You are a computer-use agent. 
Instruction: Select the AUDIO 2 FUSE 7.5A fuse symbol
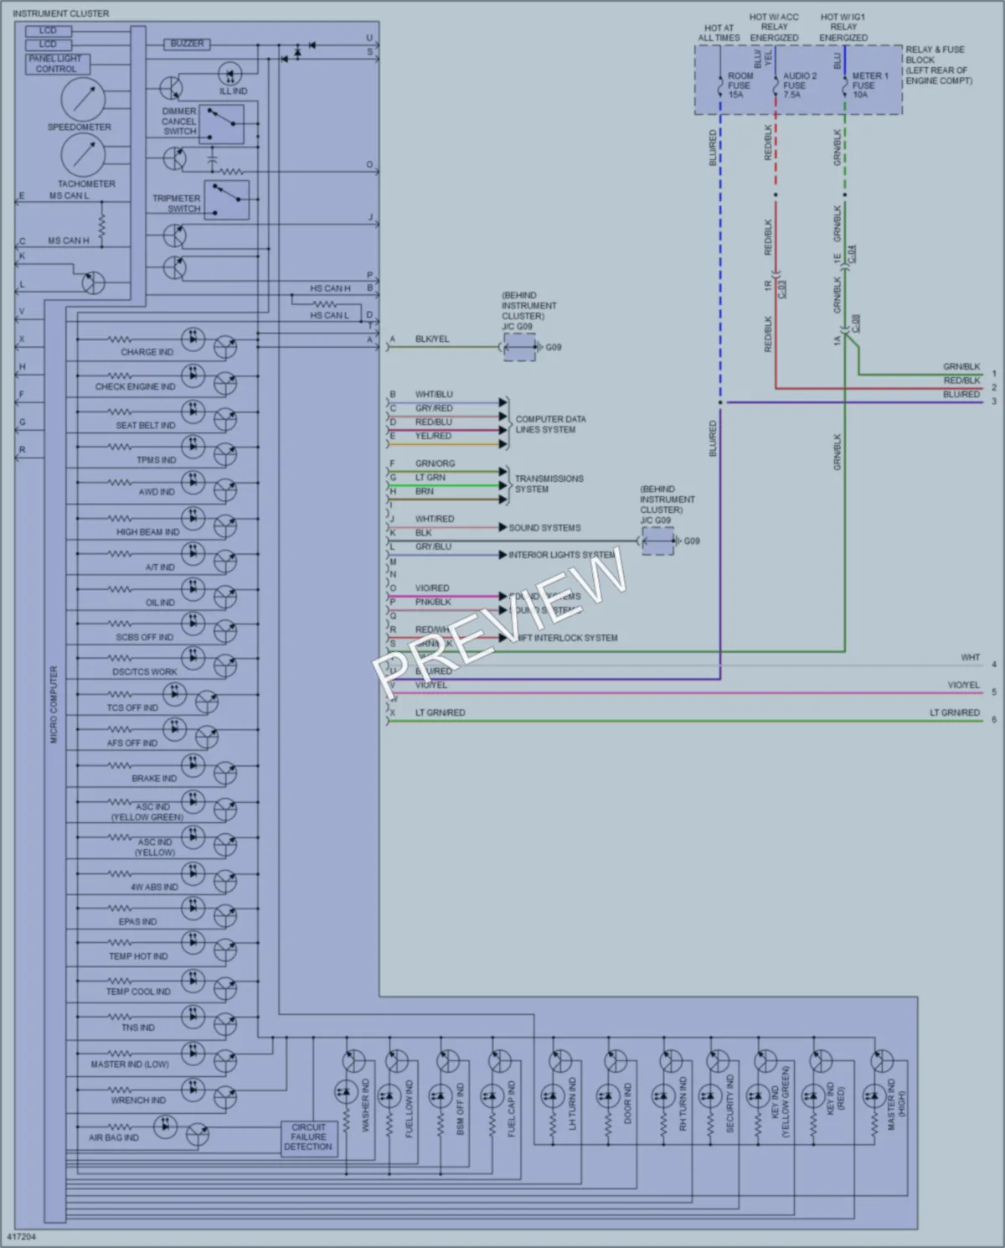pos(776,86)
